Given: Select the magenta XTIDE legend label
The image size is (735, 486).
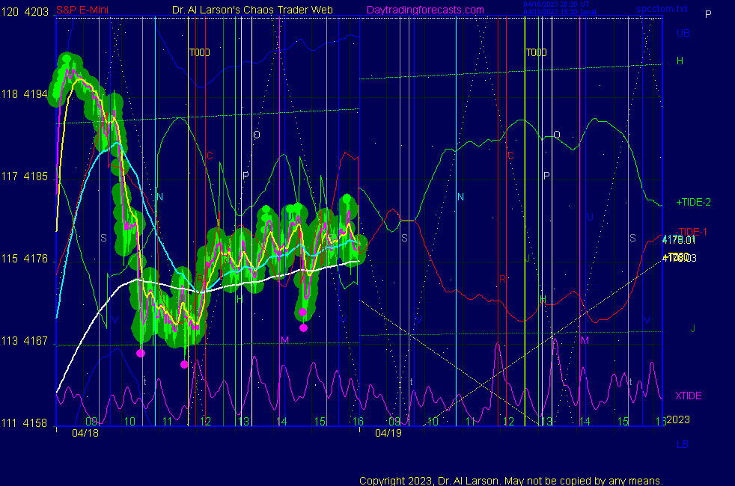Looking at the screenshot, I should point(689,396).
